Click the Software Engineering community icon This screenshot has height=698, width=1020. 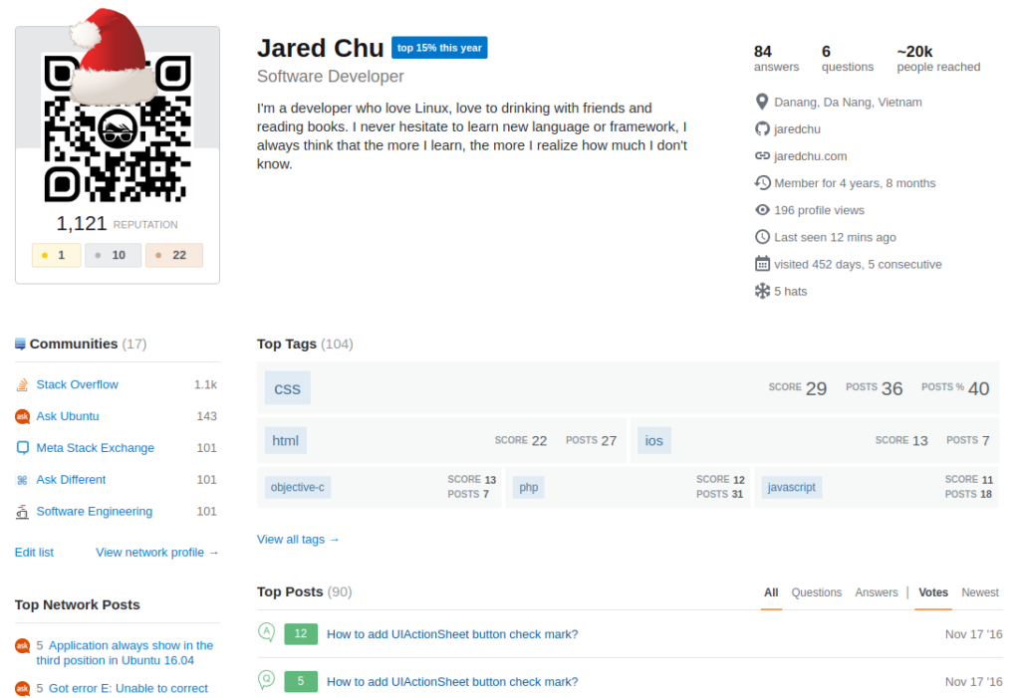point(22,512)
